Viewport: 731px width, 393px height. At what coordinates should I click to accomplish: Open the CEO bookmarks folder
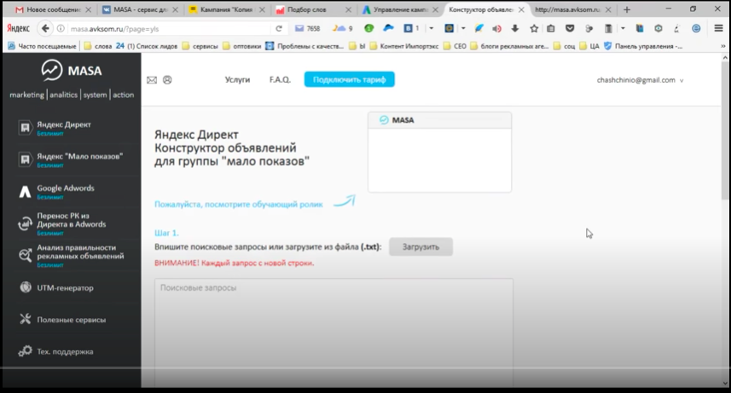click(455, 46)
